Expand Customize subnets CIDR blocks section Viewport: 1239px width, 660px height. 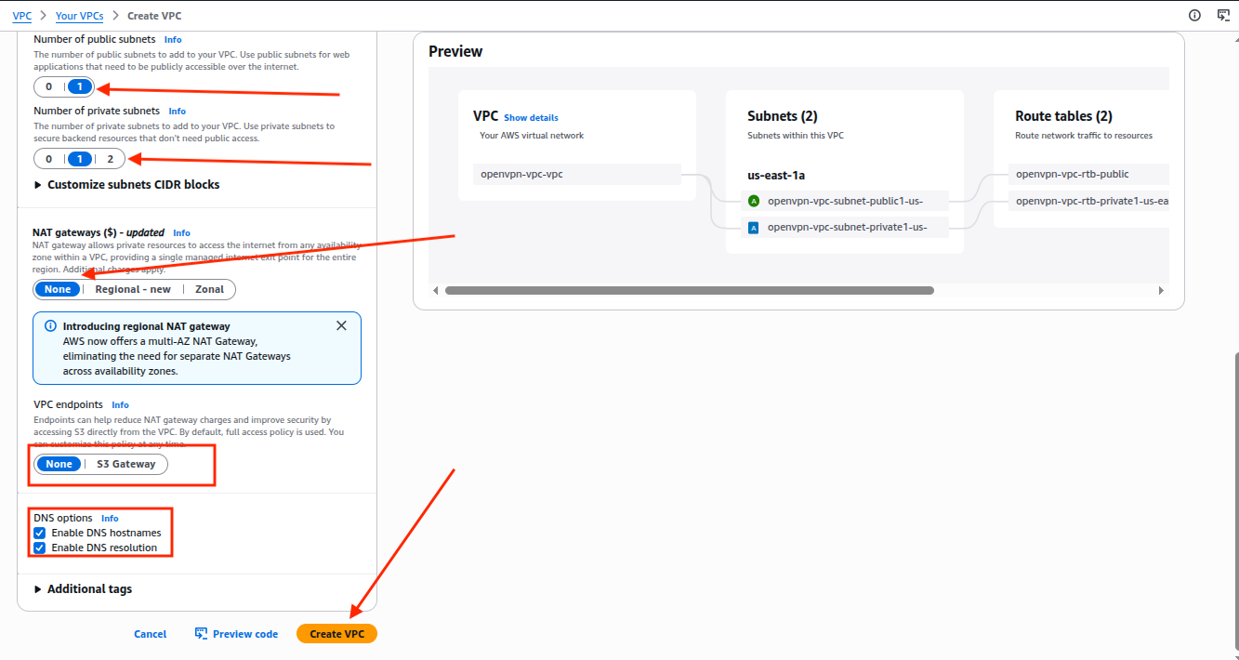(38, 185)
